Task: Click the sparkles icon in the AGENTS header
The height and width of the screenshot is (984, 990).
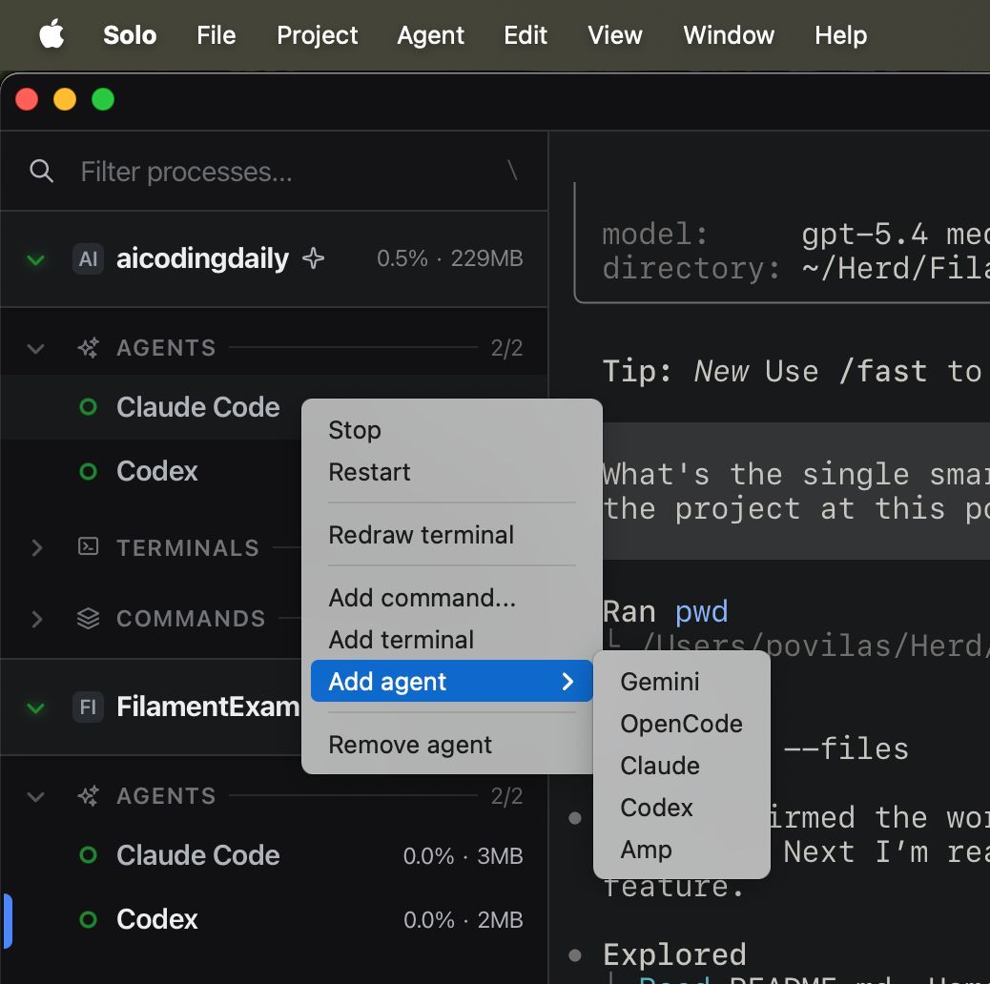Action: click(87, 347)
